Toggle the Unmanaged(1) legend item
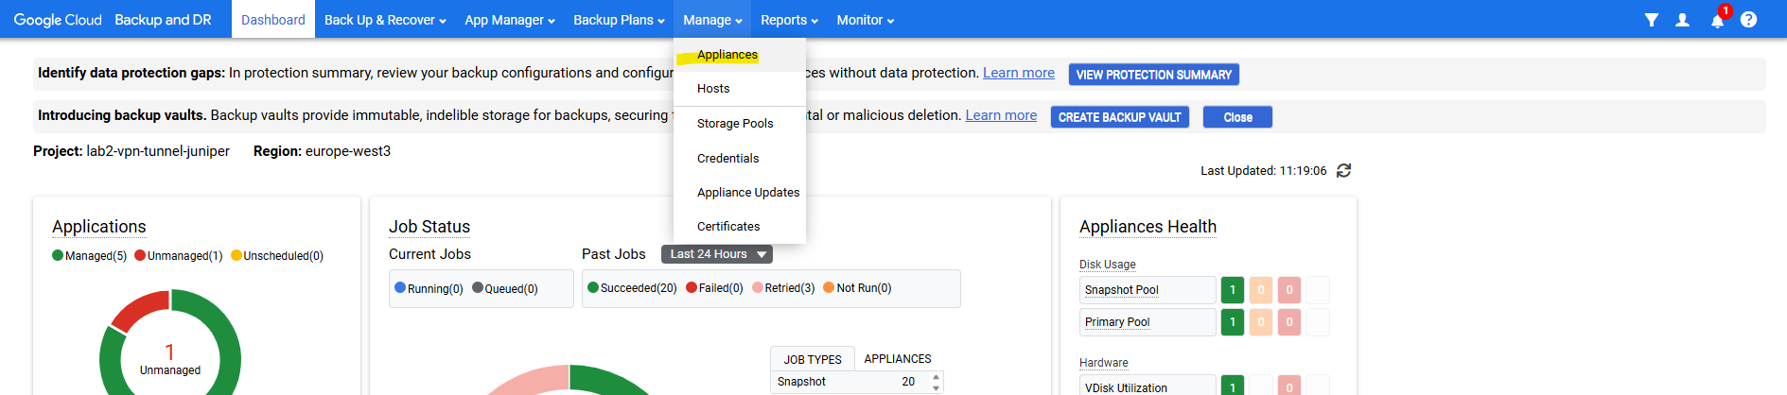Image resolution: width=1787 pixels, height=395 pixels. click(178, 256)
